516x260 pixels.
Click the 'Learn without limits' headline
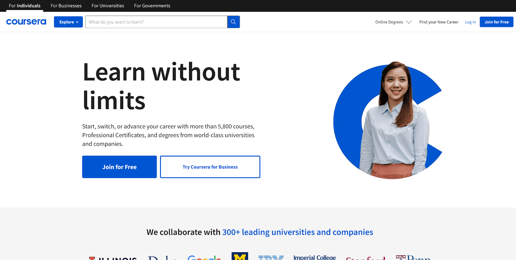point(161,86)
